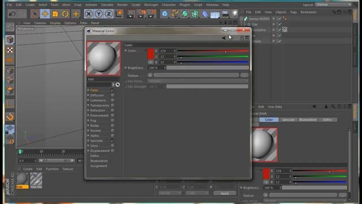Adjust the Brightness slider in Material Editor
Viewport: 362px width, 204px height.
(x=208, y=68)
